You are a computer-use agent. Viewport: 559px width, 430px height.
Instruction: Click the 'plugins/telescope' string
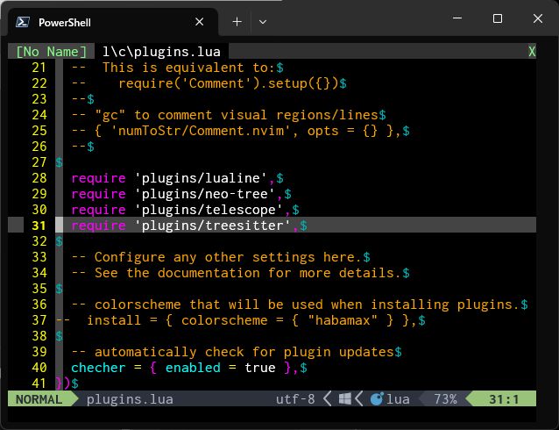click(209, 210)
